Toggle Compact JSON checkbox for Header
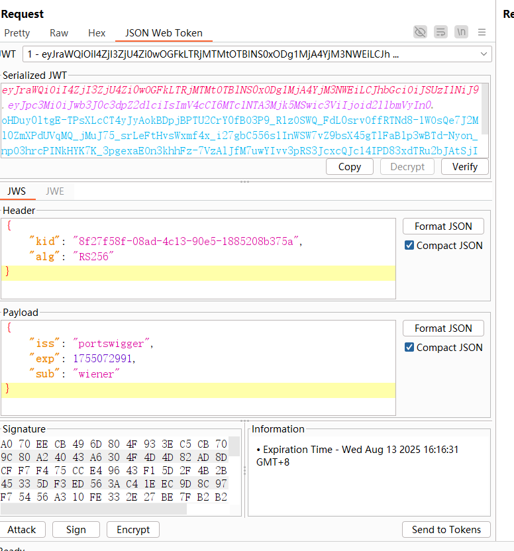 point(409,245)
